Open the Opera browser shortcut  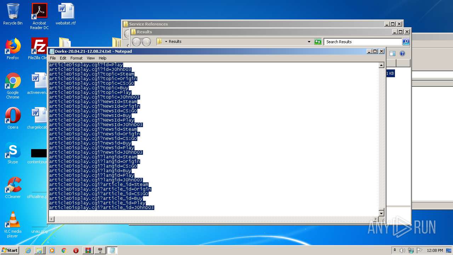pyautogui.click(x=13, y=118)
